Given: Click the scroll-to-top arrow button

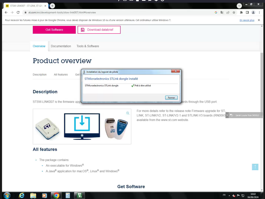Looking at the screenshot, I should click(x=255, y=167).
